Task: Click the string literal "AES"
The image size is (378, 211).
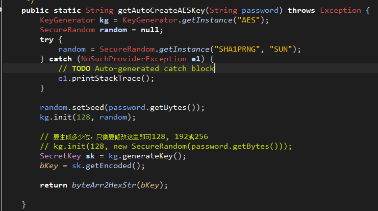Action: coord(249,20)
